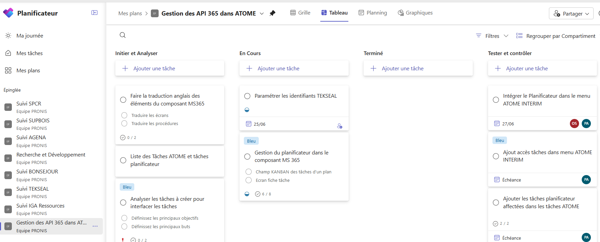
Task: Open the Suivi TEKSEAL pinned plan
Action: click(51, 192)
